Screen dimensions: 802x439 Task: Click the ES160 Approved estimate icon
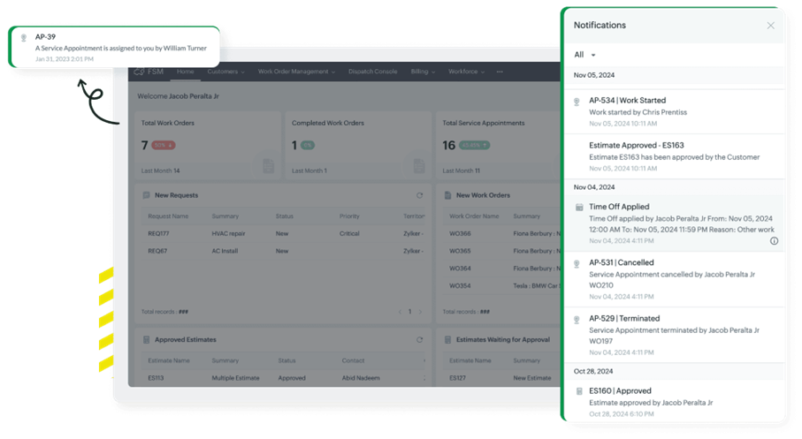pos(578,390)
